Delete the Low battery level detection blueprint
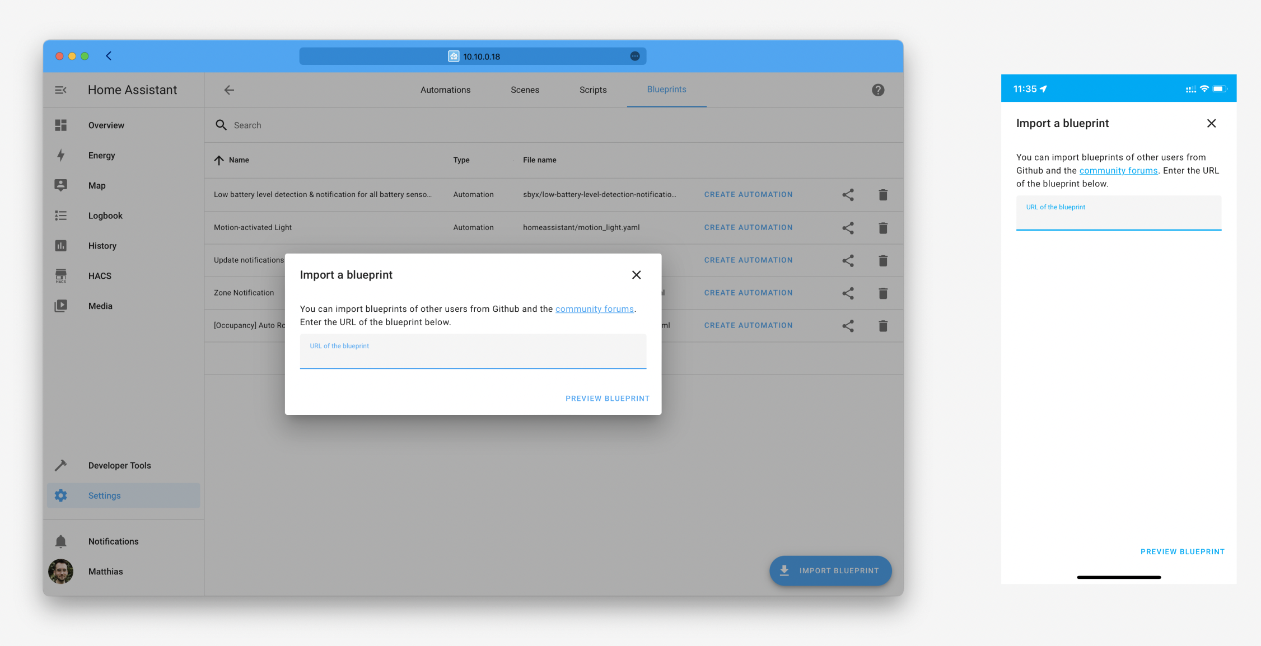 (x=883, y=195)
